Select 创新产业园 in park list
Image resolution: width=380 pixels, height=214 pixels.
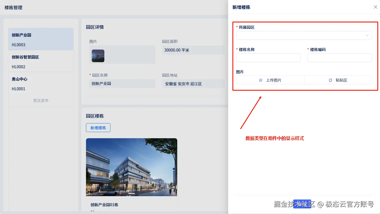click(x=41, y=39)
